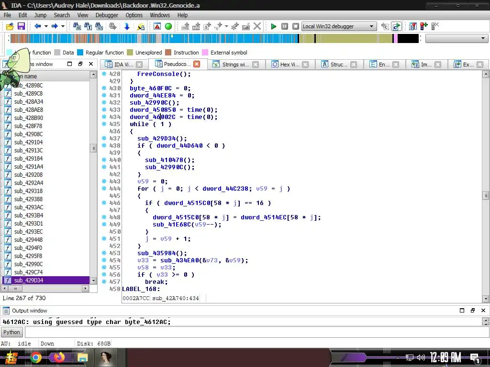
Task: Switch to the IDA View tab
Action: click(123, 65)
